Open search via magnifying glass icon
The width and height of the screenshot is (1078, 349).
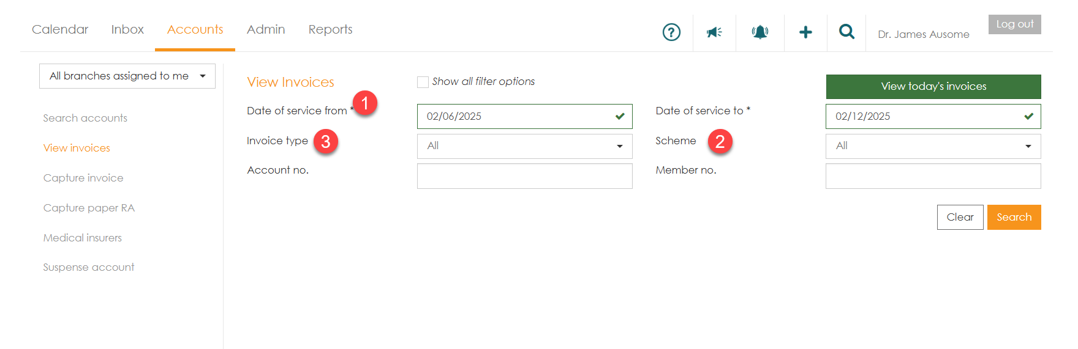846,32
